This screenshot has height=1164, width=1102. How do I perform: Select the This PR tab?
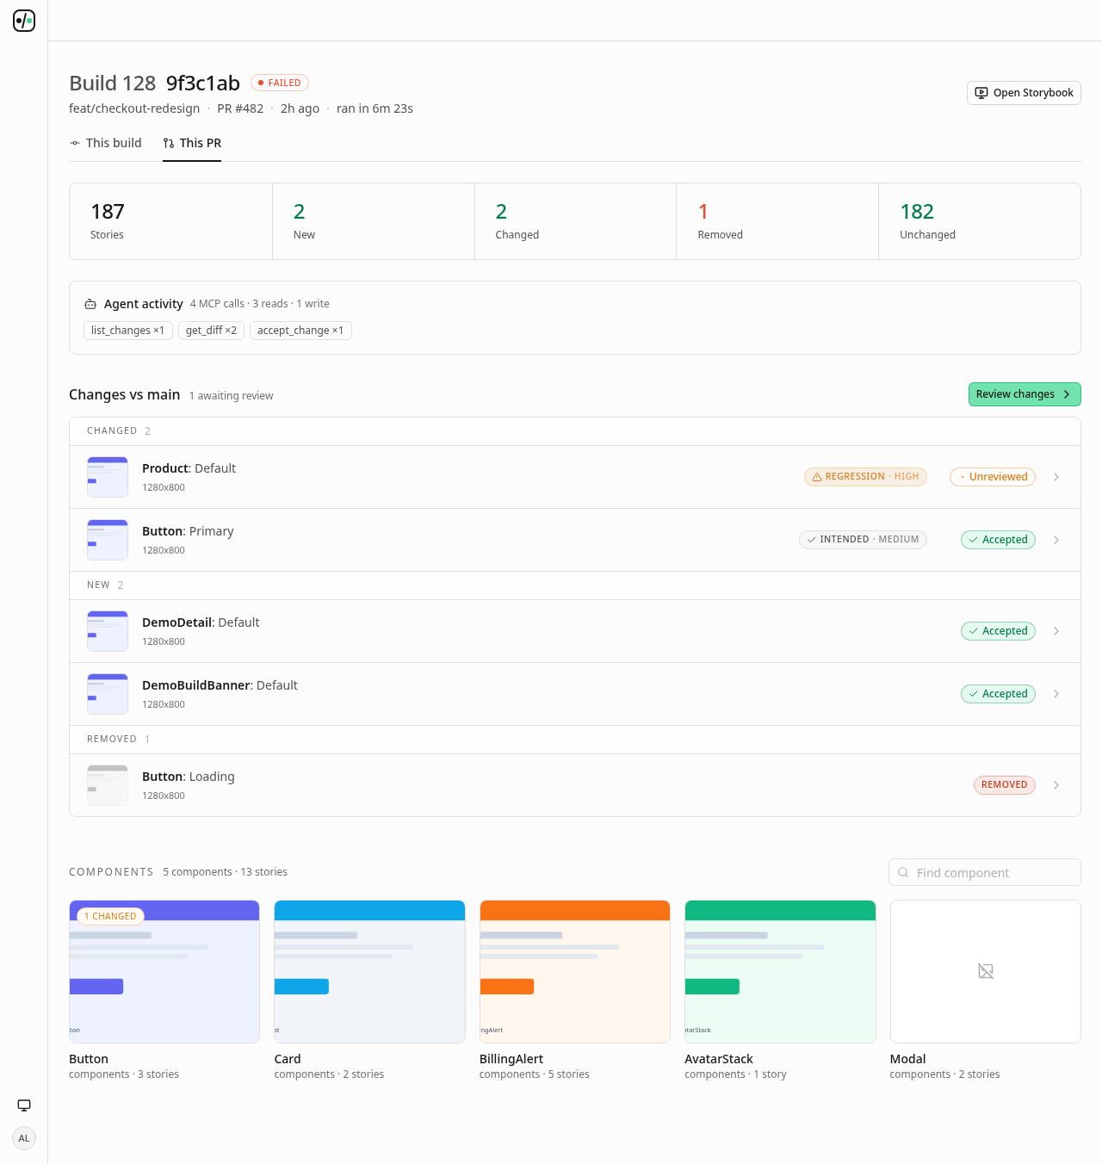pos(192,143)
